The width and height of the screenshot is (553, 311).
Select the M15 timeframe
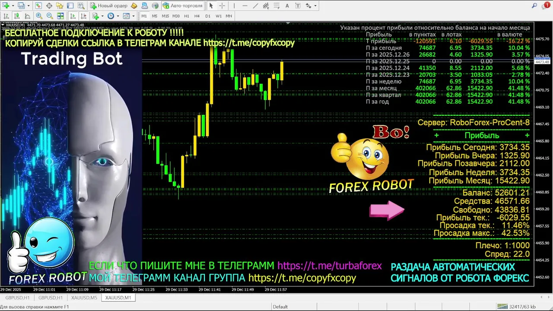(165, 16)
